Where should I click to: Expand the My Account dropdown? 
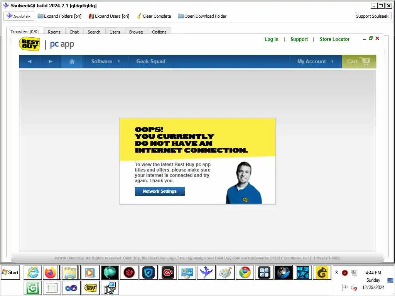click(315, 61)
